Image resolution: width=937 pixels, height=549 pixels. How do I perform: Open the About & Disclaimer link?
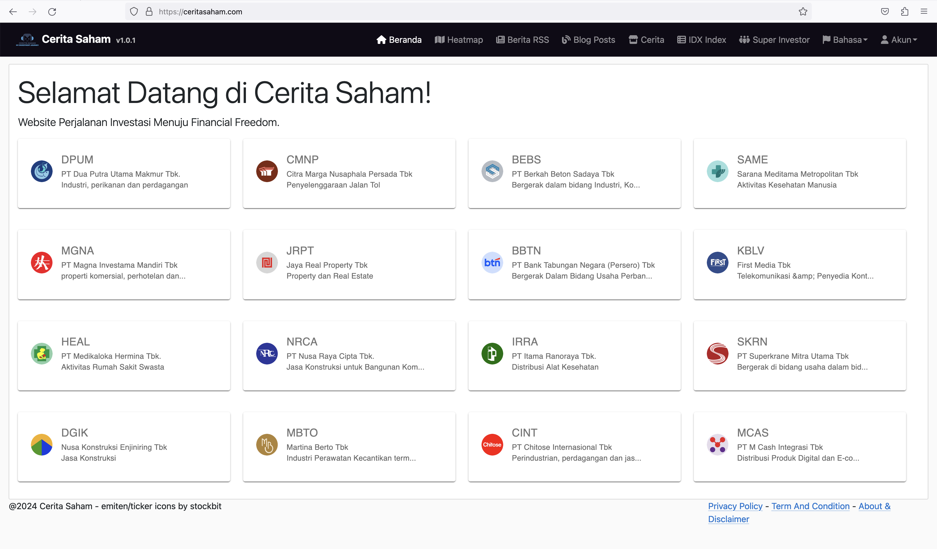(800, 513)
